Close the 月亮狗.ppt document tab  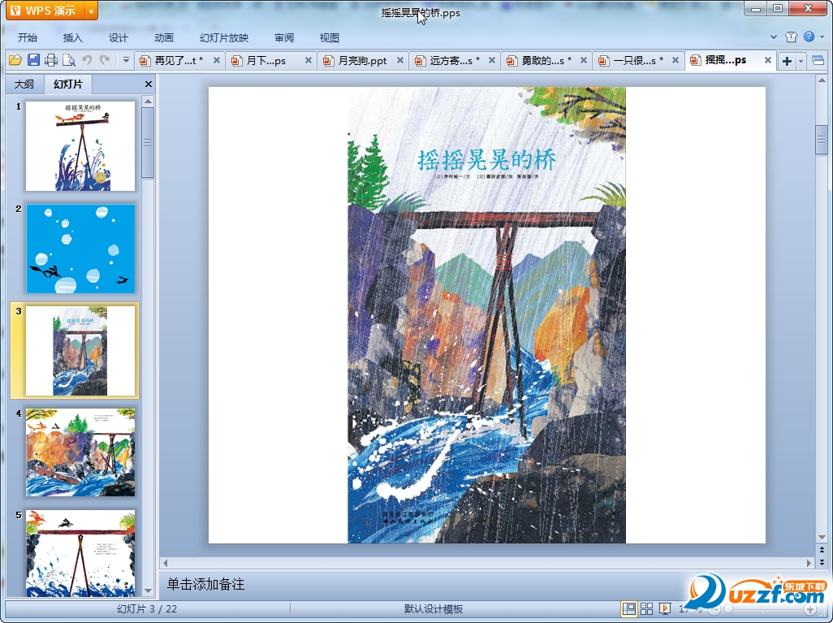[400, 61]
